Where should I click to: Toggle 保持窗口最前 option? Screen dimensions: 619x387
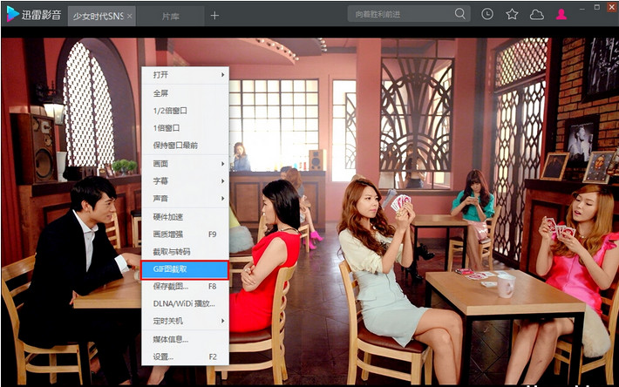[185, 146]
